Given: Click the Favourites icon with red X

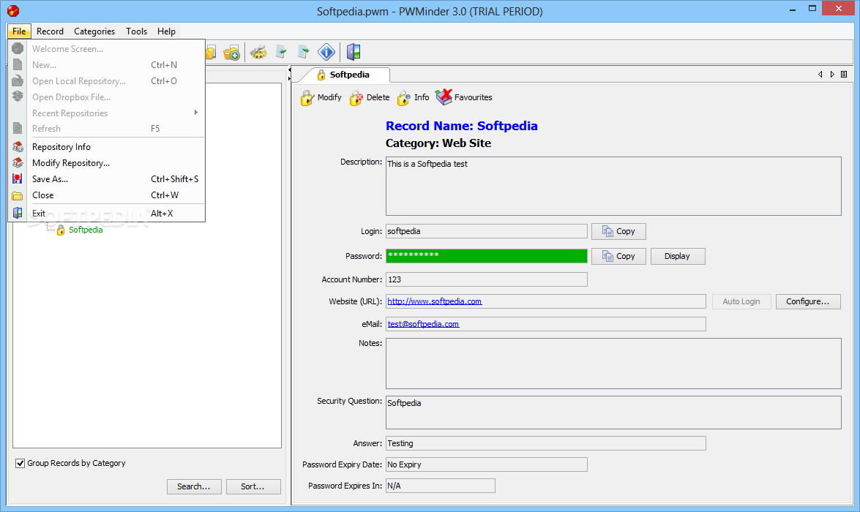Looking at the screenshot, I should pyautogui.click(x=444, y=97).
